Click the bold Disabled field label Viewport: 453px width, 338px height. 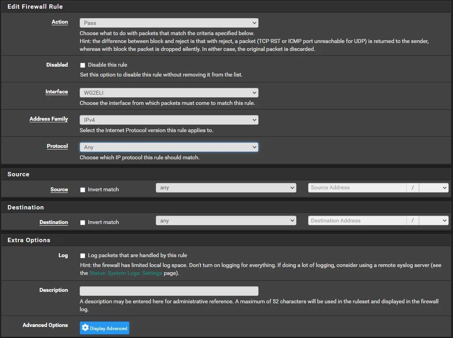click(57, 65)
